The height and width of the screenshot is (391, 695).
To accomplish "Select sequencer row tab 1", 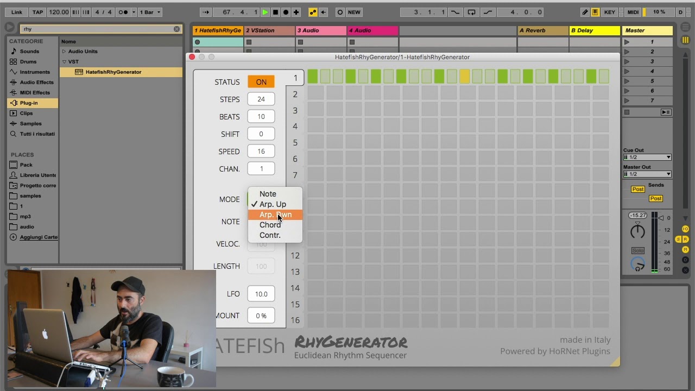I will [295, 78].
